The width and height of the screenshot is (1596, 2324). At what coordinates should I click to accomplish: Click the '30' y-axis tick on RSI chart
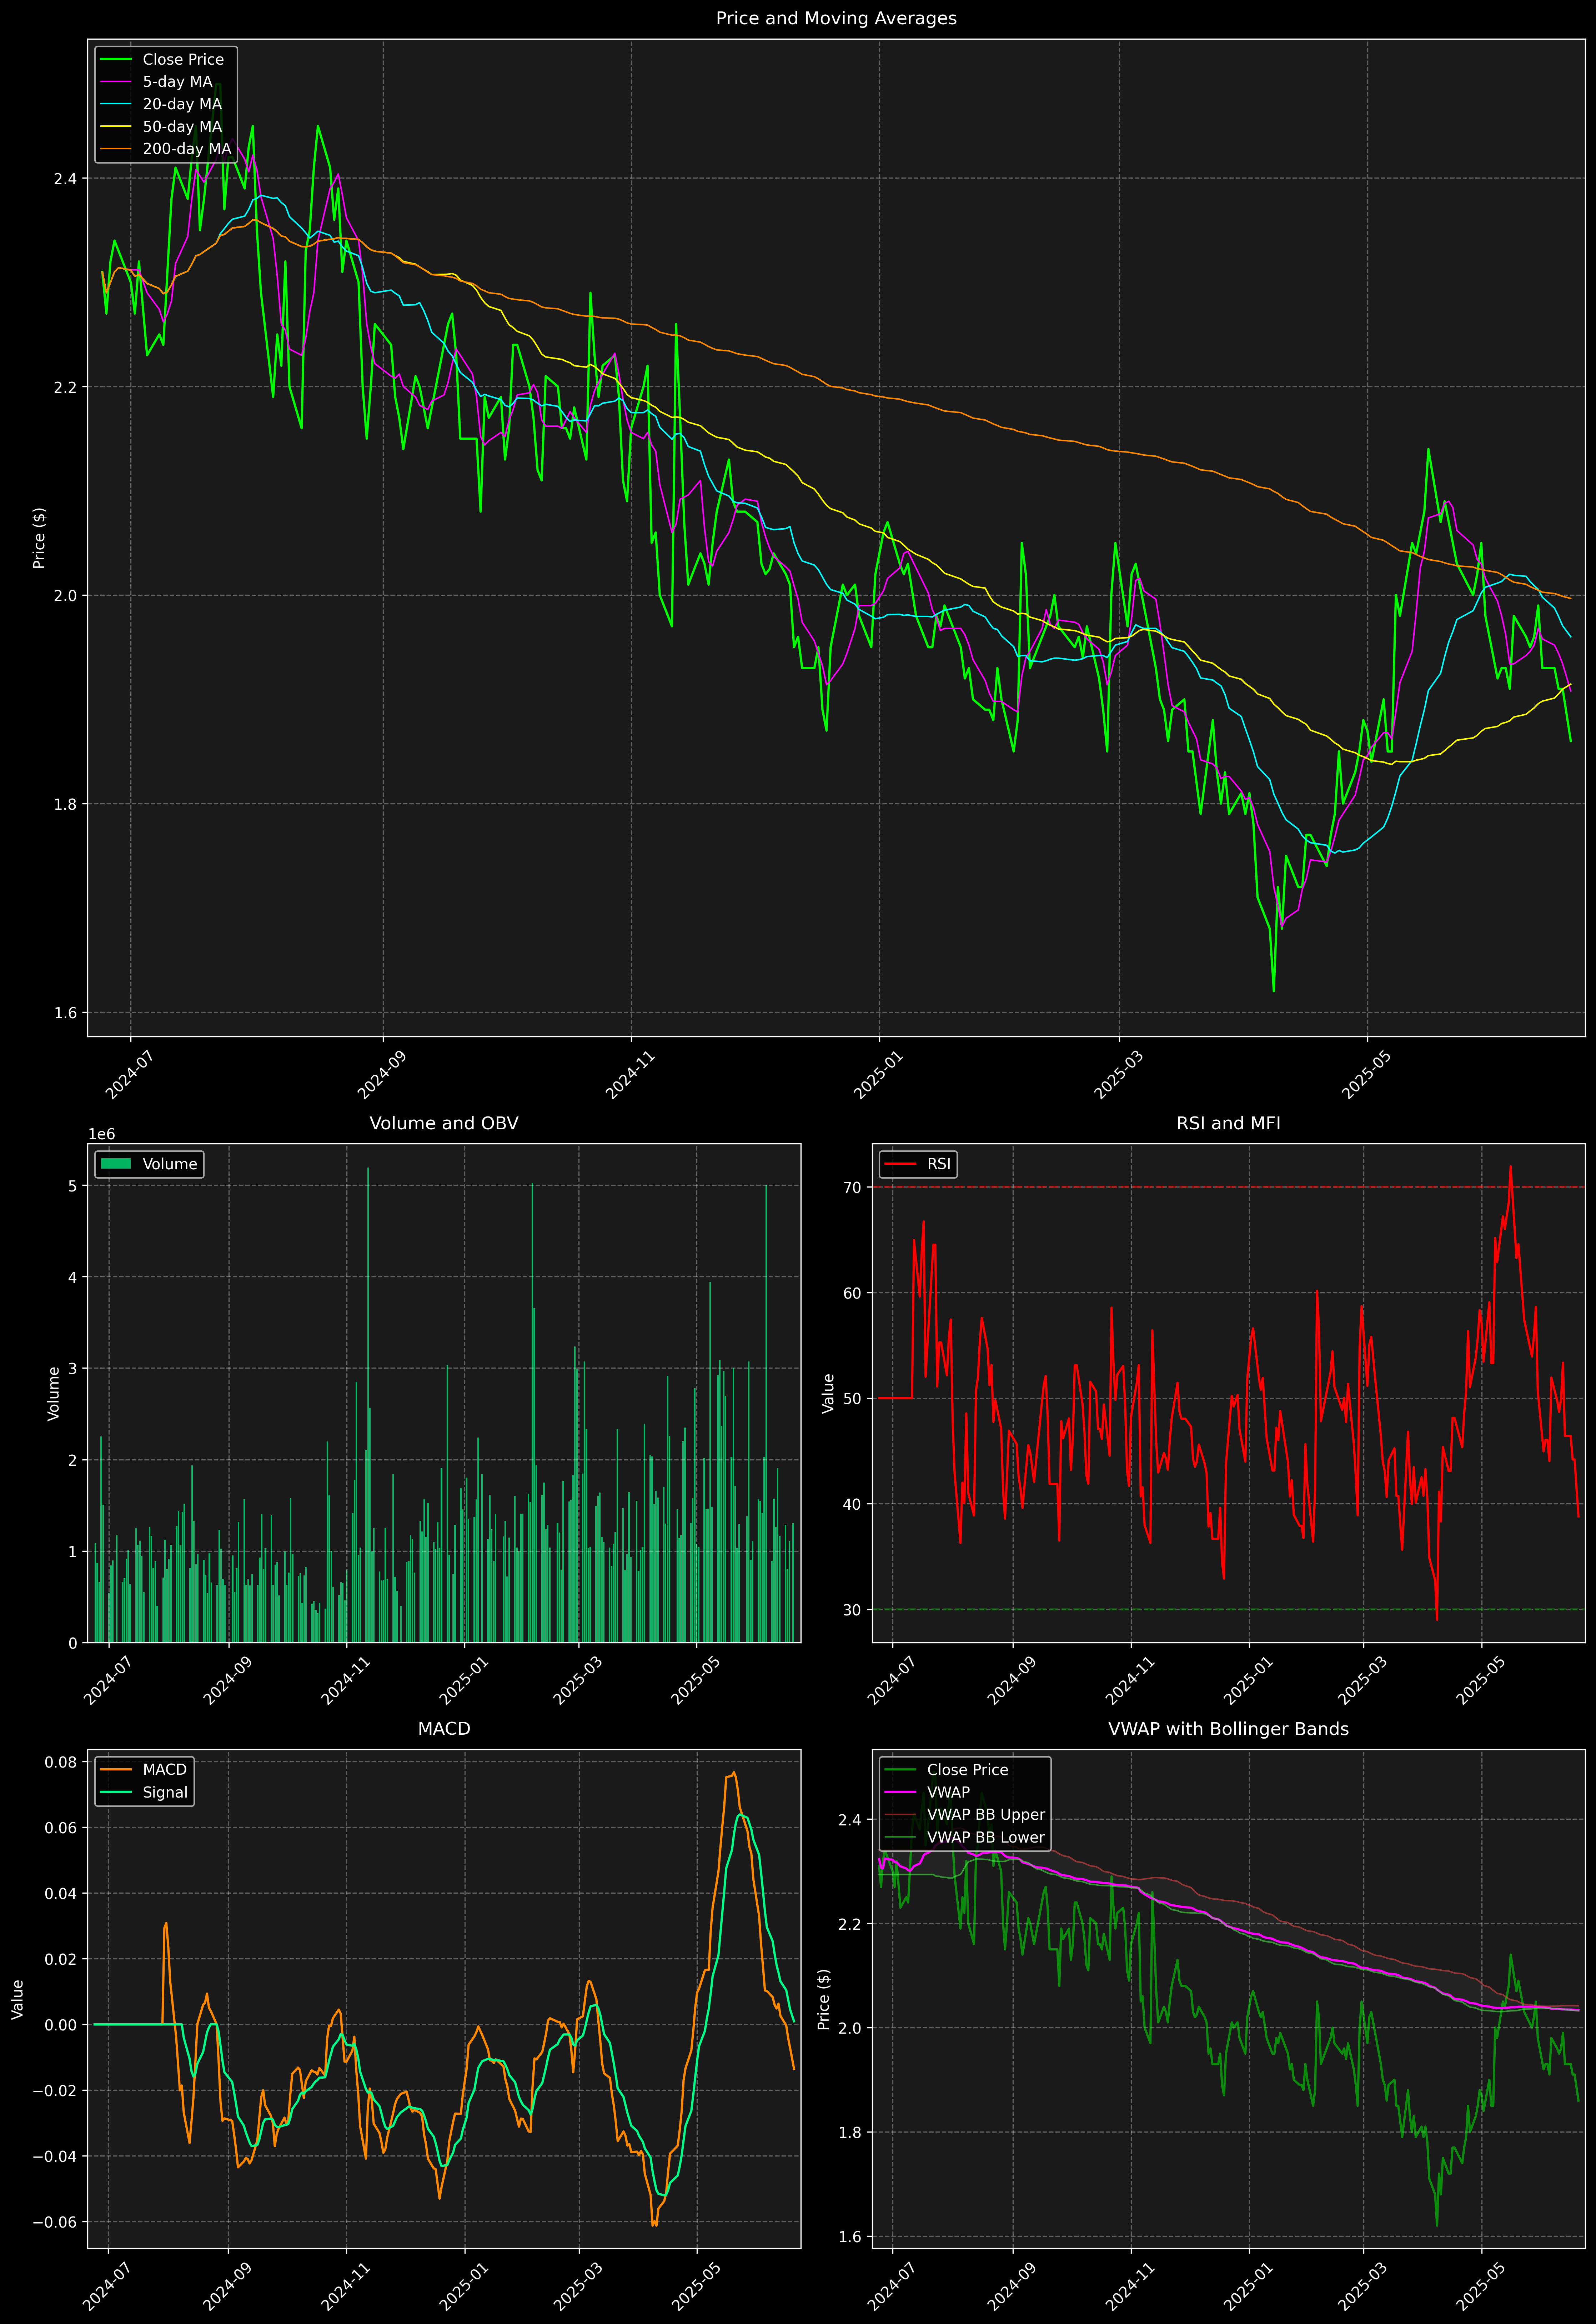click(x=852, y=1610)
